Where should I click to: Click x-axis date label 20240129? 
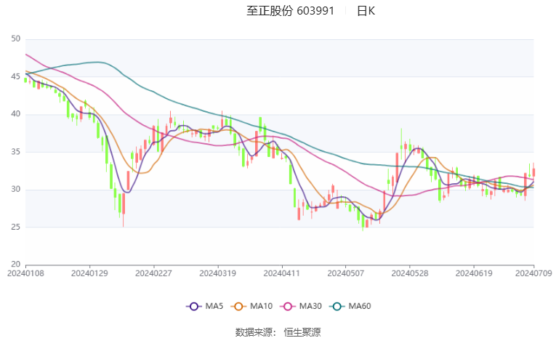point(89,273)
